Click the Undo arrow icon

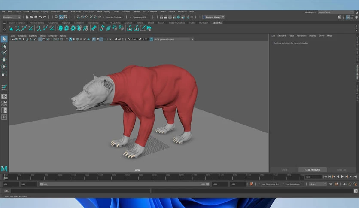[x=40, y=17]
